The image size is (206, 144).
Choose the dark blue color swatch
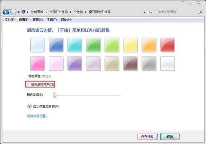tap(56, 45)
